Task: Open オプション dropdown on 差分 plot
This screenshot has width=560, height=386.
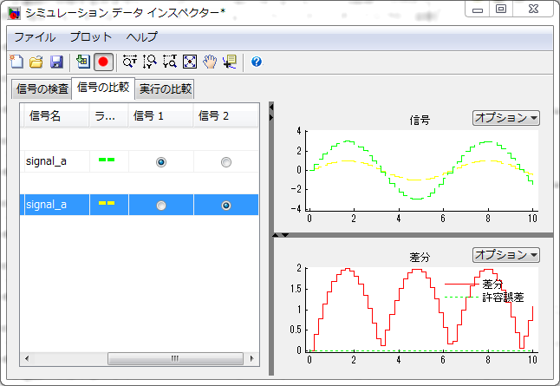Action: coord(506,254)
